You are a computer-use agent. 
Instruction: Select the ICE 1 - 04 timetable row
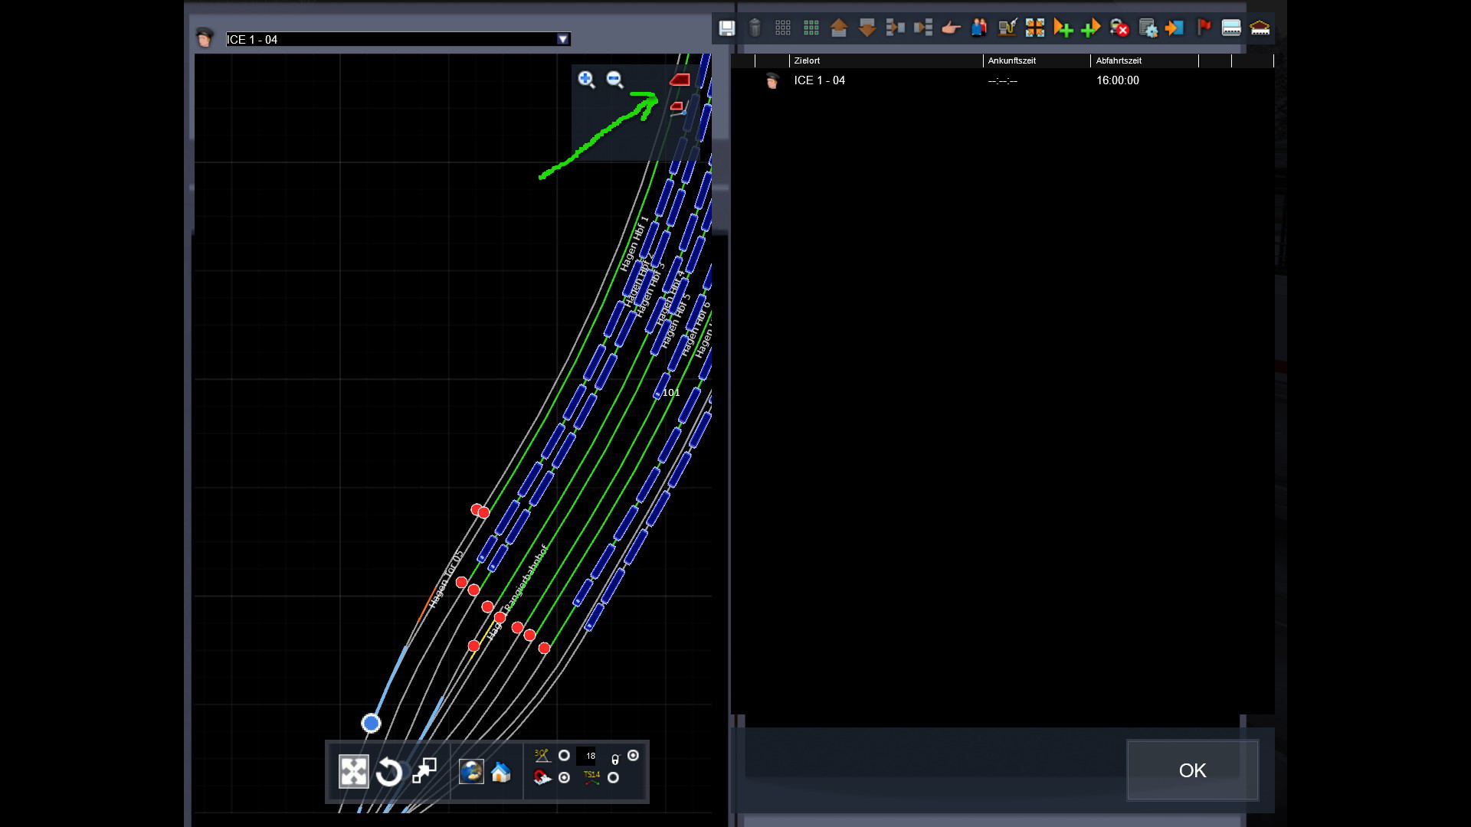coord(1003,80)
